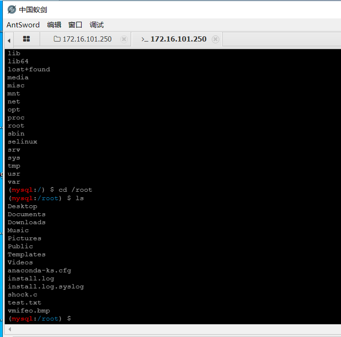Close the file manager tab
Image resolution: width=341 pixels, height=337 pixels.
click(124, 39)
